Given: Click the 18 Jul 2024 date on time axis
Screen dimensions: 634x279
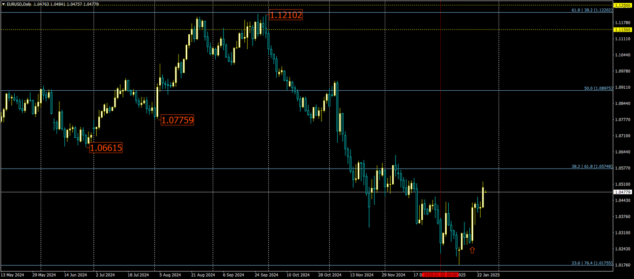Looking at the screenshot, I should pos(138,275).
